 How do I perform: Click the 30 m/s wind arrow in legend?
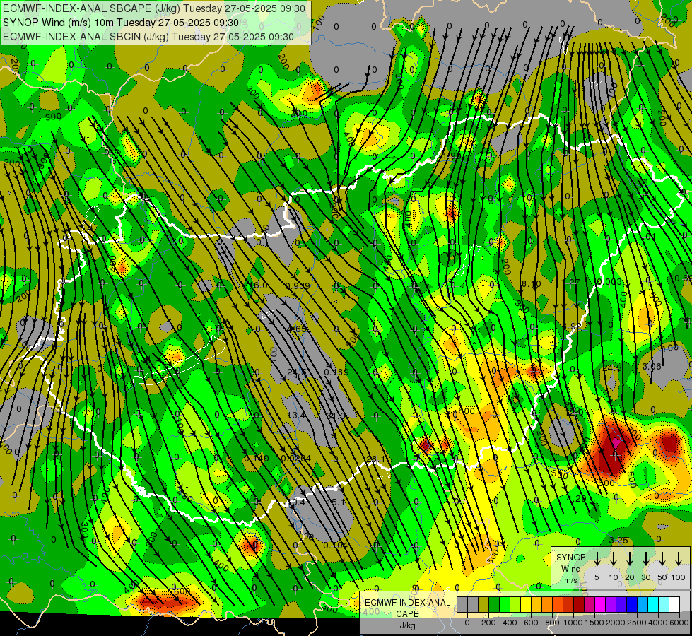(x=645, y=558)
